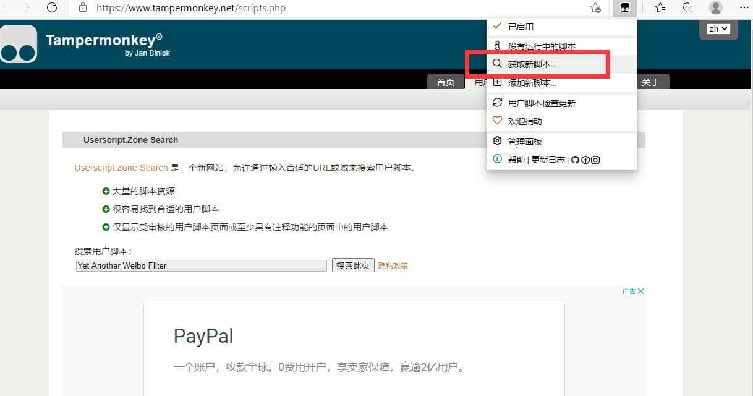Click the 帮助 help link in popup
753x396 pixels.
(x=516, y=160)
